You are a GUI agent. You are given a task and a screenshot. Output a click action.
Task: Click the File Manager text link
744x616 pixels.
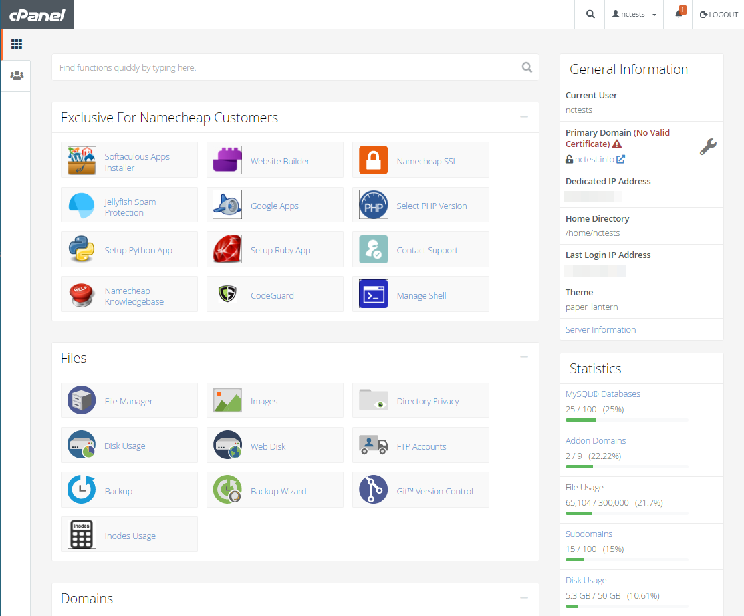tap(128, 402)
